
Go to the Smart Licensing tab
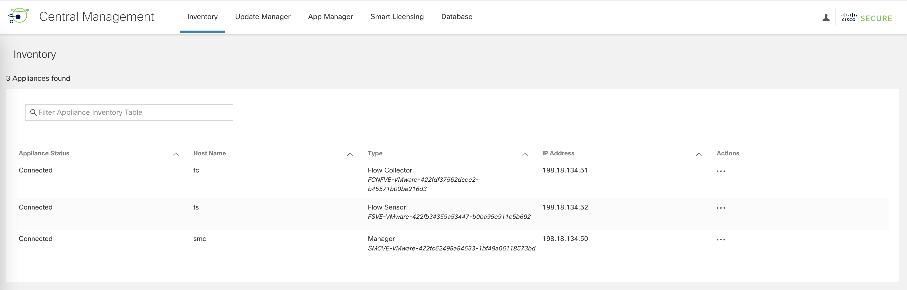(x=397, y=17)
